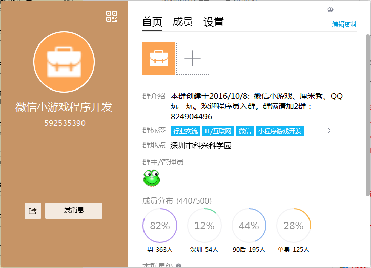The height and width of the screenshot is (268, 371).
Task: Switch to the 成员 tab
Action: click(x=182, y=22)
